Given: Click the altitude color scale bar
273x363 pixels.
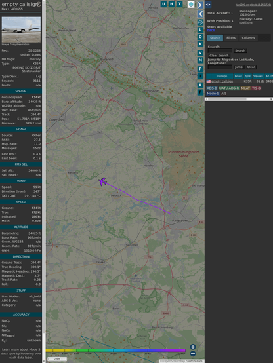Looking at the screenshot, I should click(x=115, y=351).
